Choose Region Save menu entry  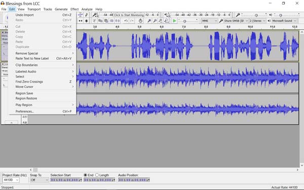click(x=42, y=93)
